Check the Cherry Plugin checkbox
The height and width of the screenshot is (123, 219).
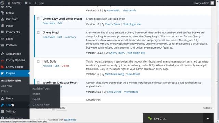pos(38,32)
